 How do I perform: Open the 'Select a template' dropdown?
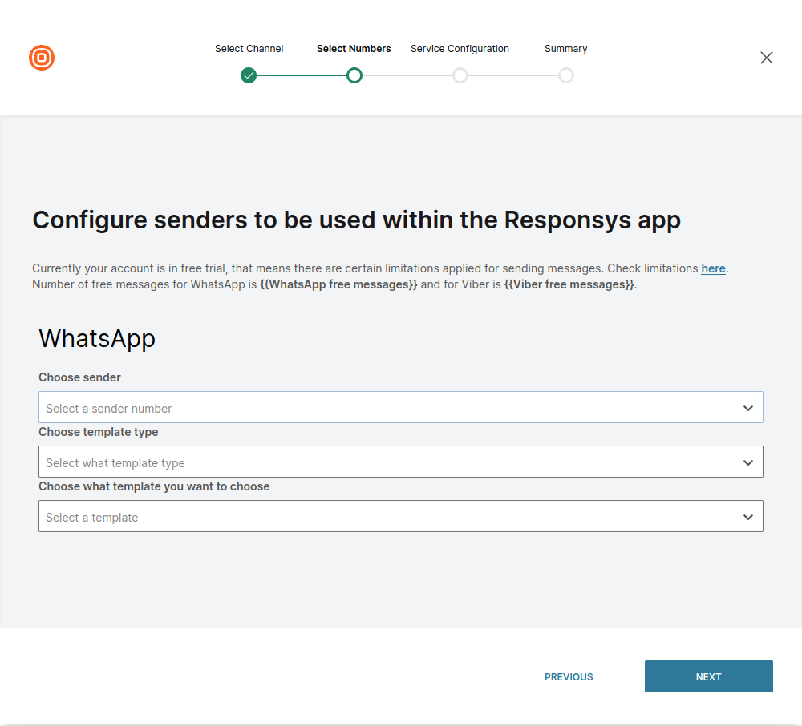pyautogui.click(x=385, y=517)
